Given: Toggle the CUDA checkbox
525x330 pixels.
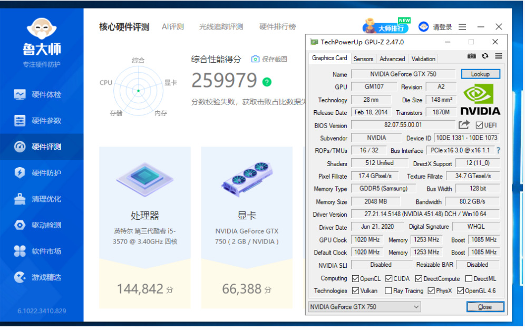Looking at the screenshot, I should [x=388, y=279].
